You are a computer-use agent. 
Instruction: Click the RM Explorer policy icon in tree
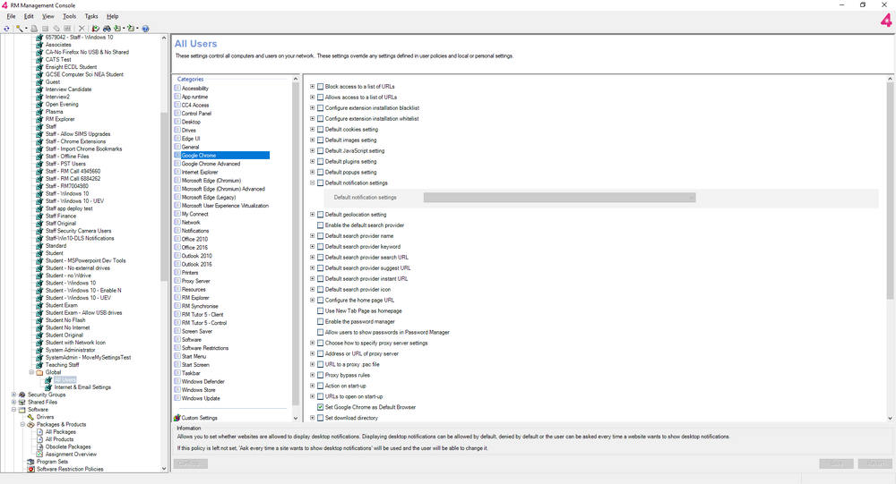pos(40,119)
